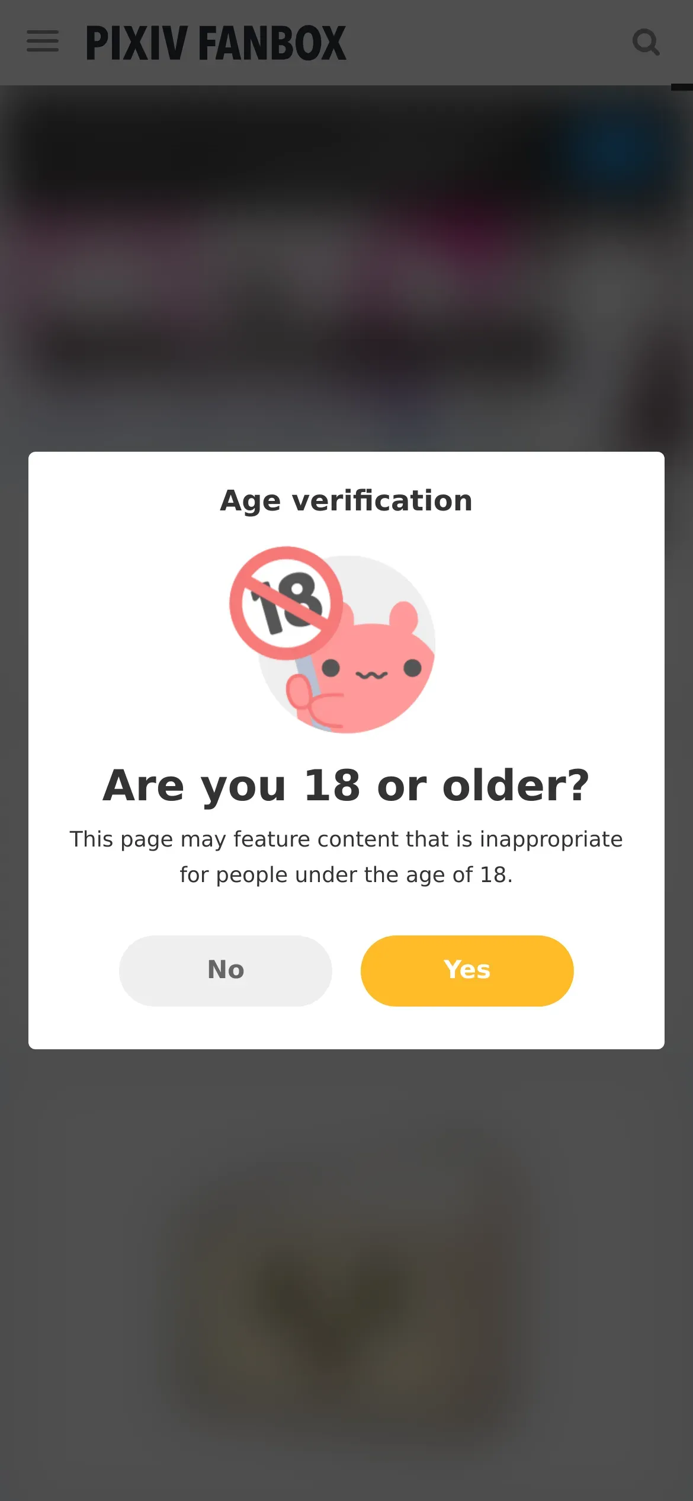Image resolution: width=693 pixels, height=1501 pixels.
Task: Click the empty header space beside the logo
Action: 489,43
